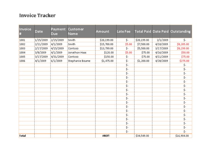This screenshot has width=210, height=150.
Task: Select the Late Fee column header
Action: click(x=125, y=31)
